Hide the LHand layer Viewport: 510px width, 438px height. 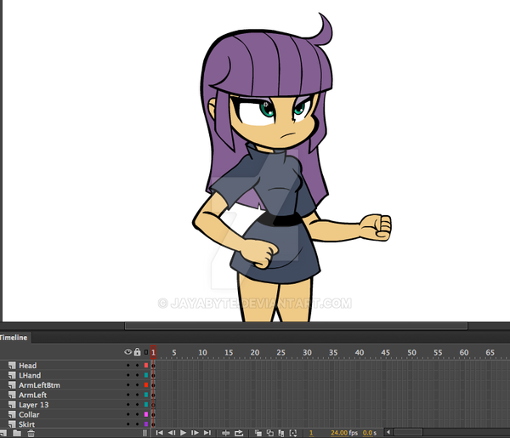coord(127,375)
